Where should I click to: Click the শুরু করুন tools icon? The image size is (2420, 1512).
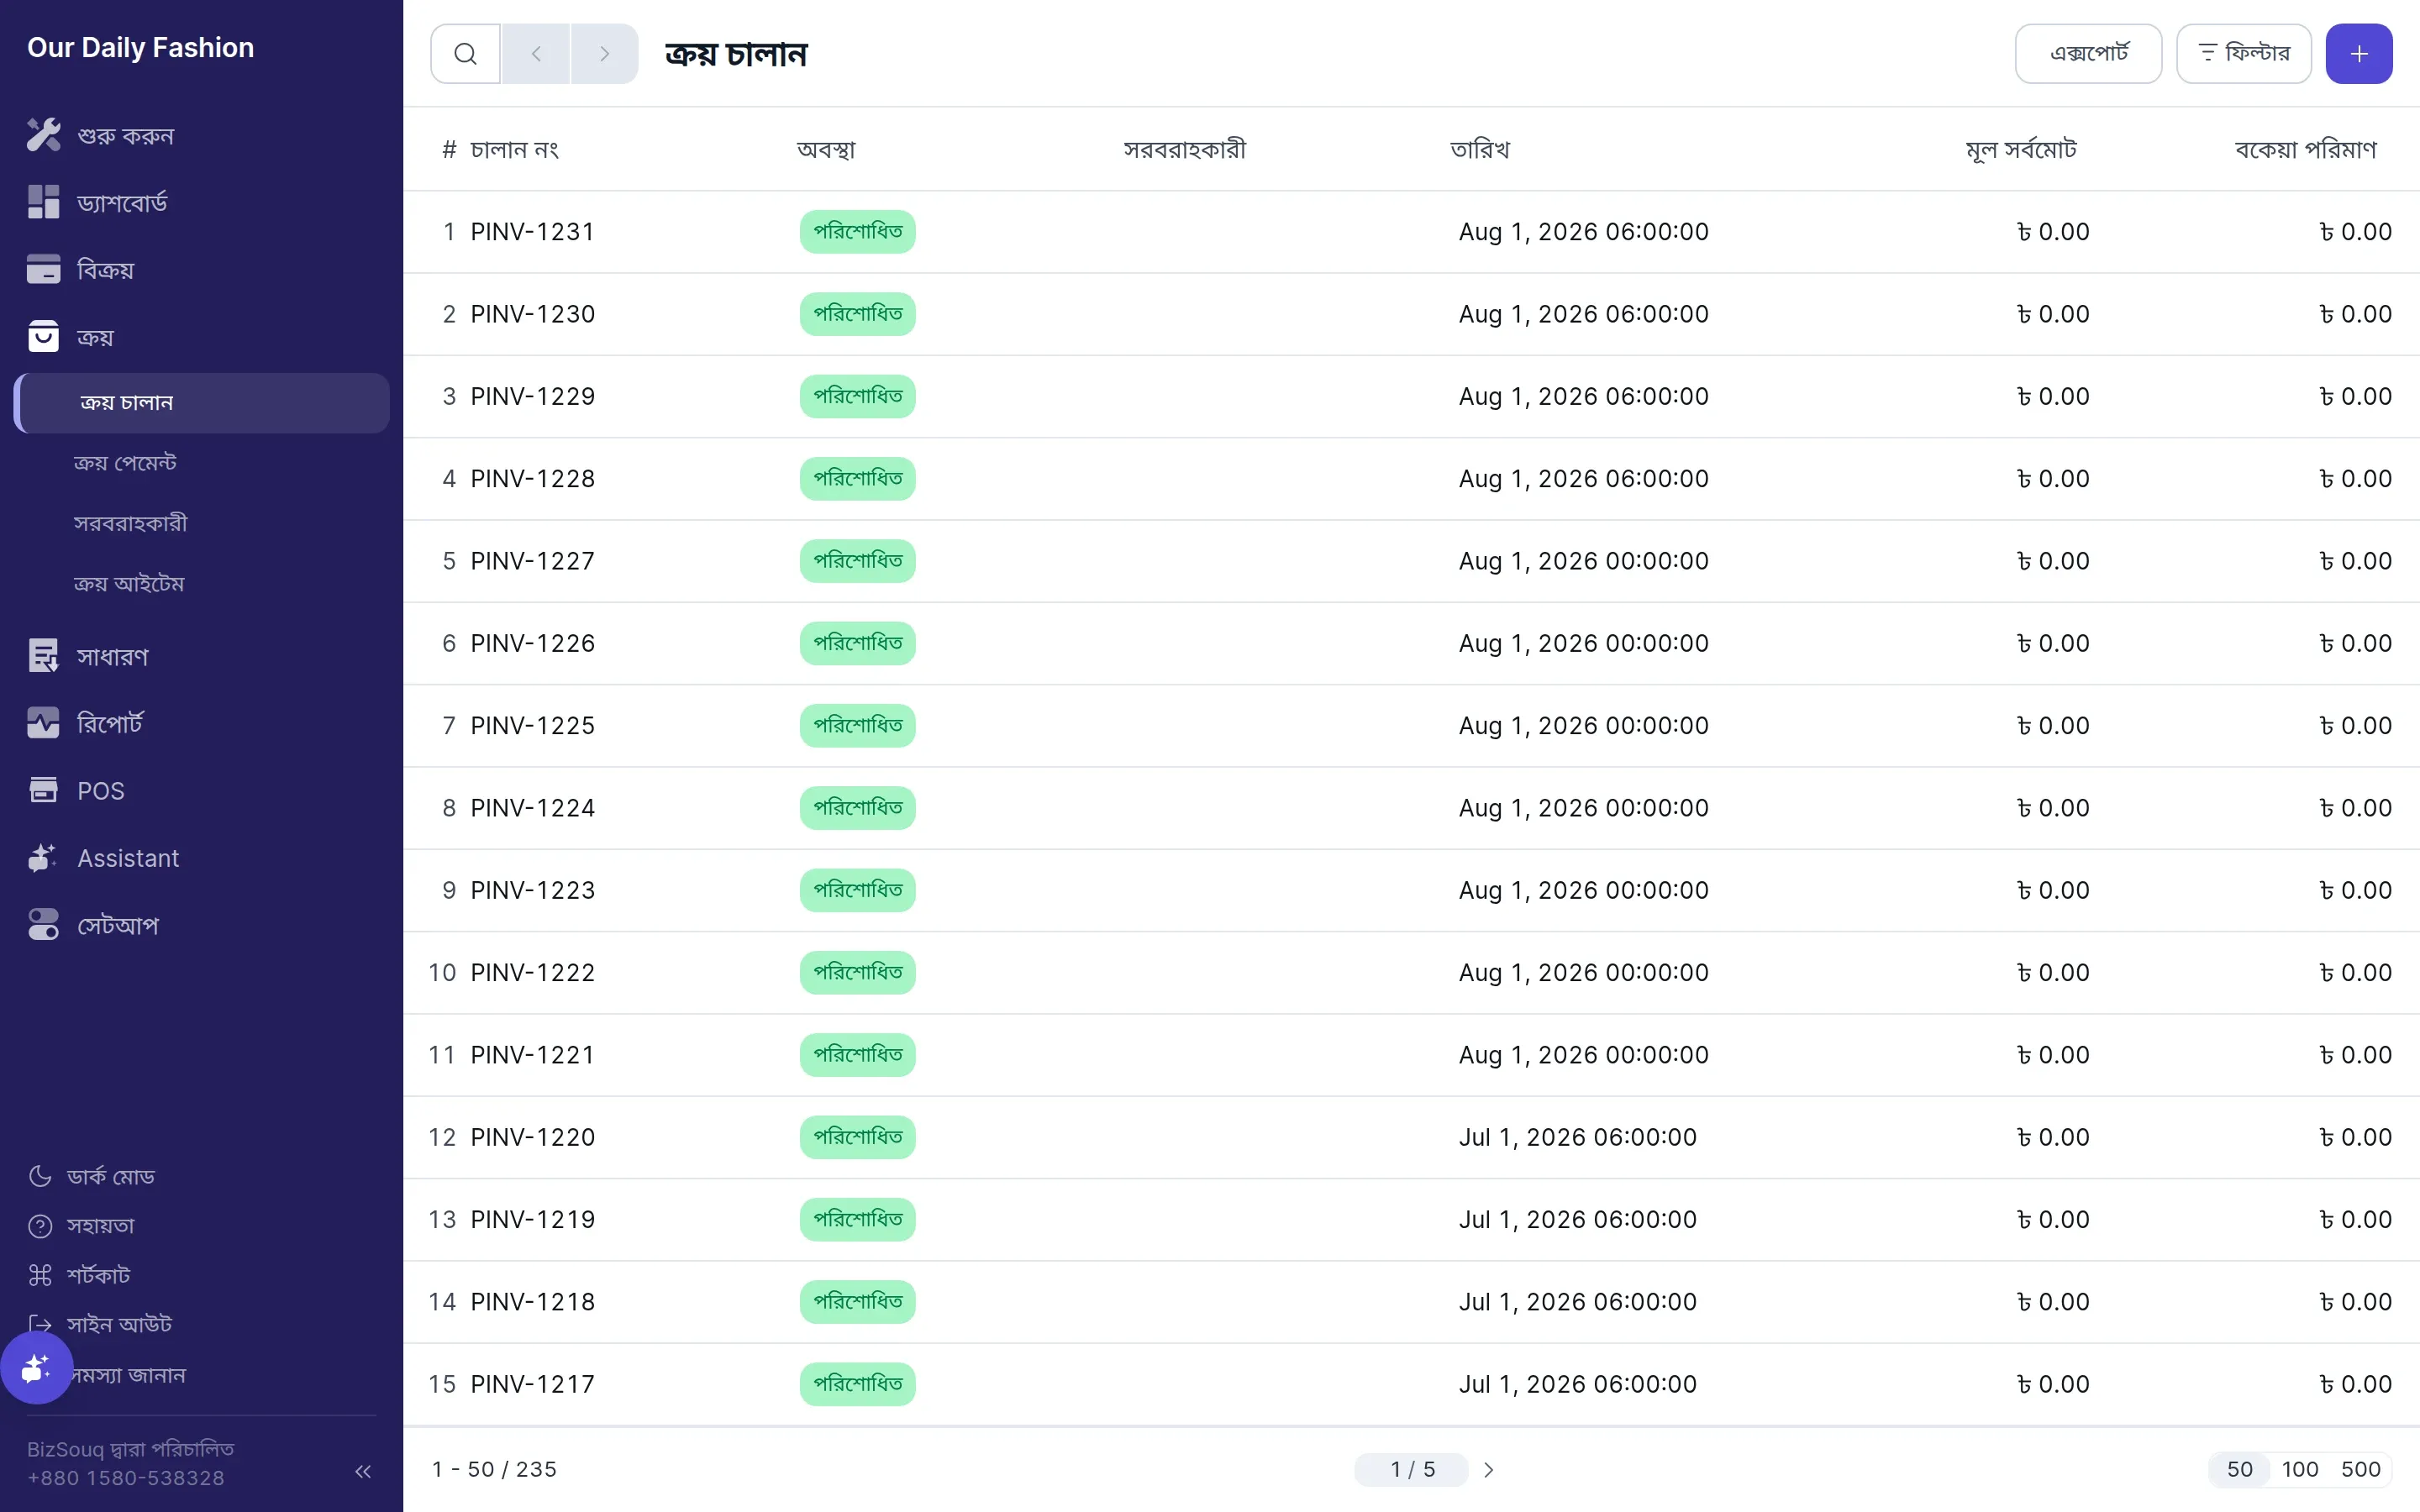coord(43,135)
